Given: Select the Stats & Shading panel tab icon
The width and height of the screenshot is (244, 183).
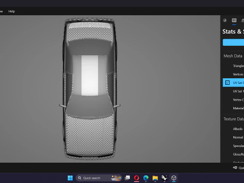Looking at the screenshot, I should [234, 20].
